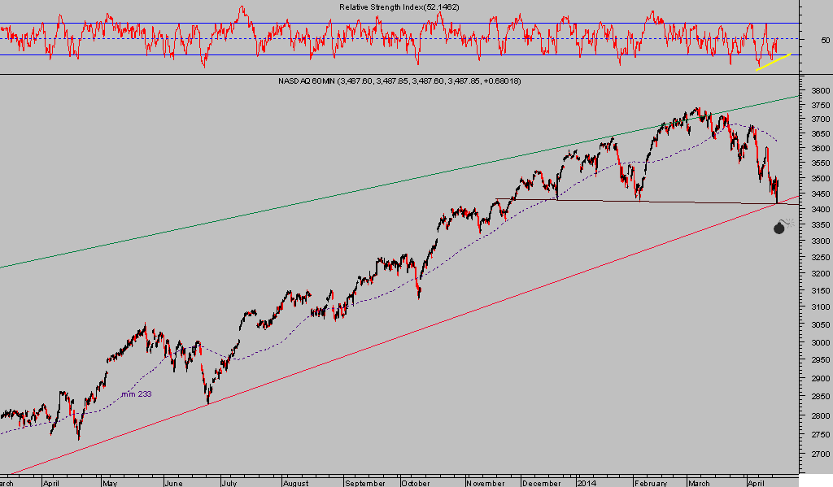Click the 'mm 233' moving average label
Viewport: 833px width, 487px height.
[x=136, y=394]
